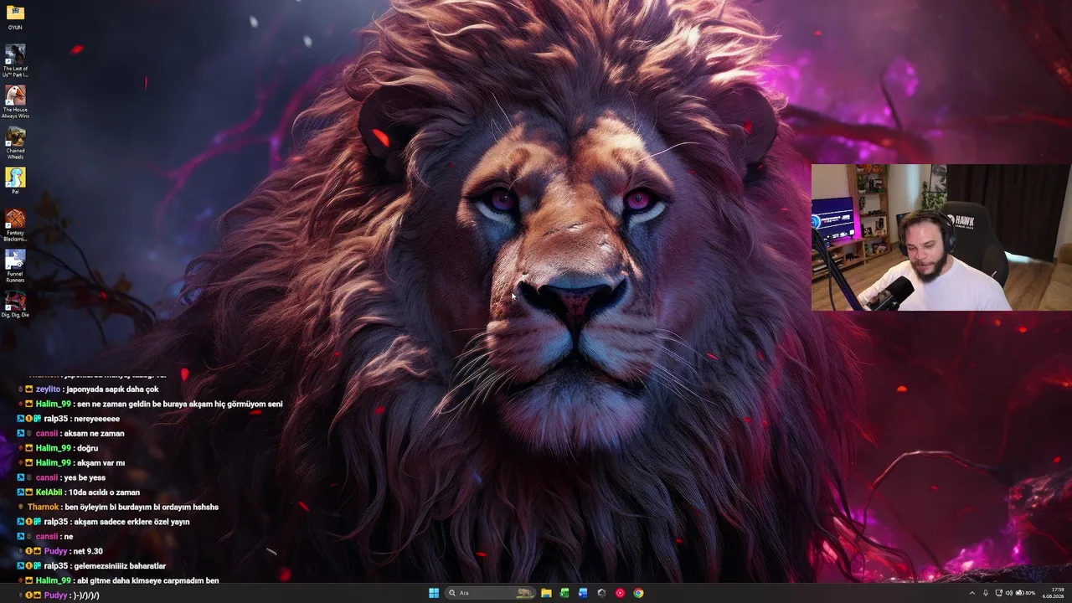Screen dimensions: 1072x603
Task: Open the blue app icon in taskbar
Action: 583,593
